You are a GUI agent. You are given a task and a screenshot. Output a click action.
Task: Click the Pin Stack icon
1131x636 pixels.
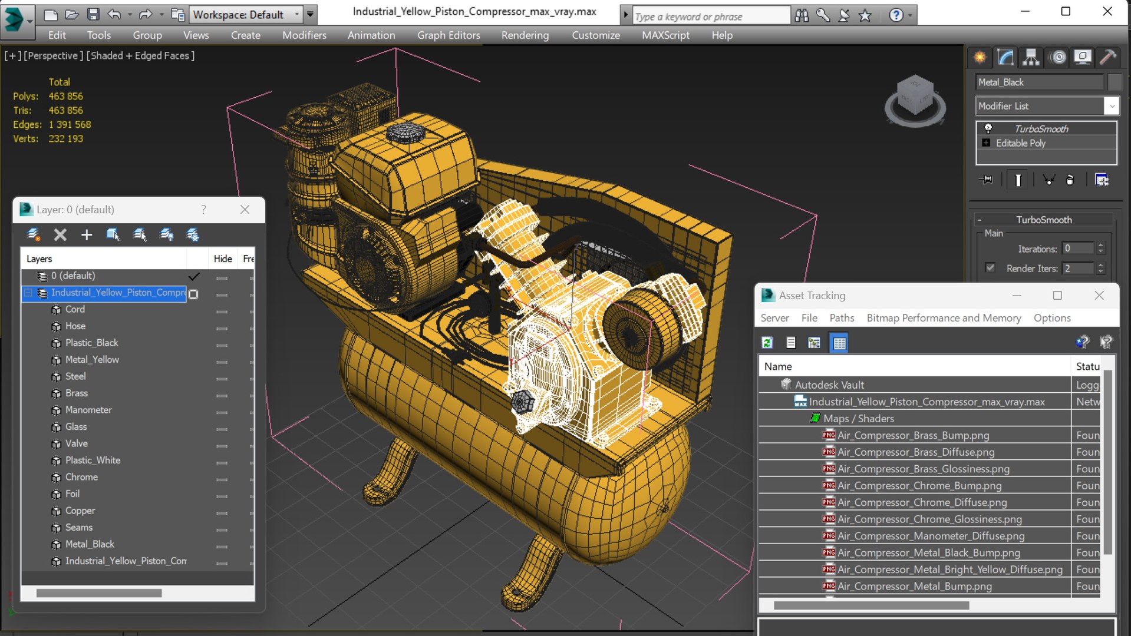click(986, 180)
